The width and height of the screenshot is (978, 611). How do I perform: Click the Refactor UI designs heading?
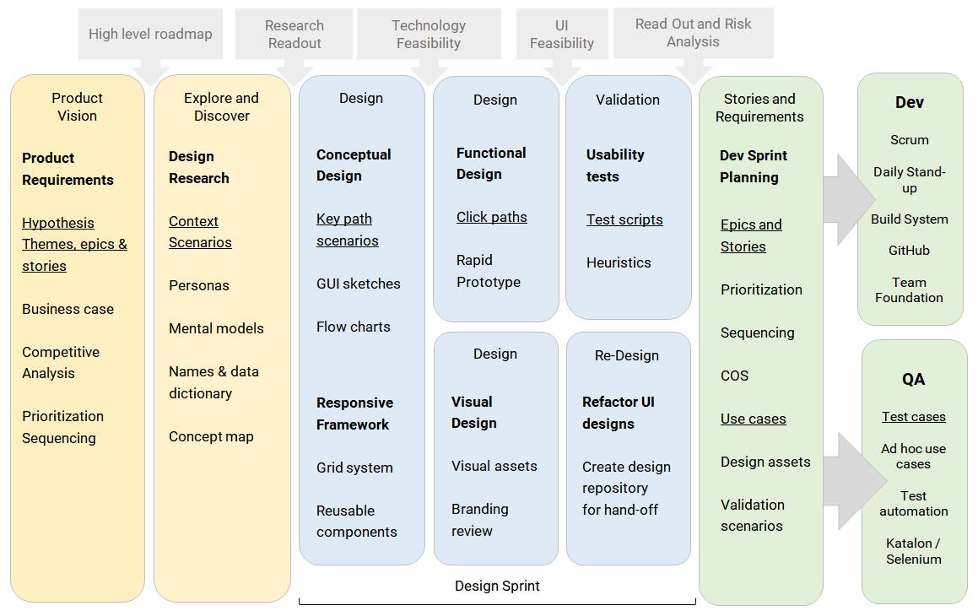tap(619, 413)
